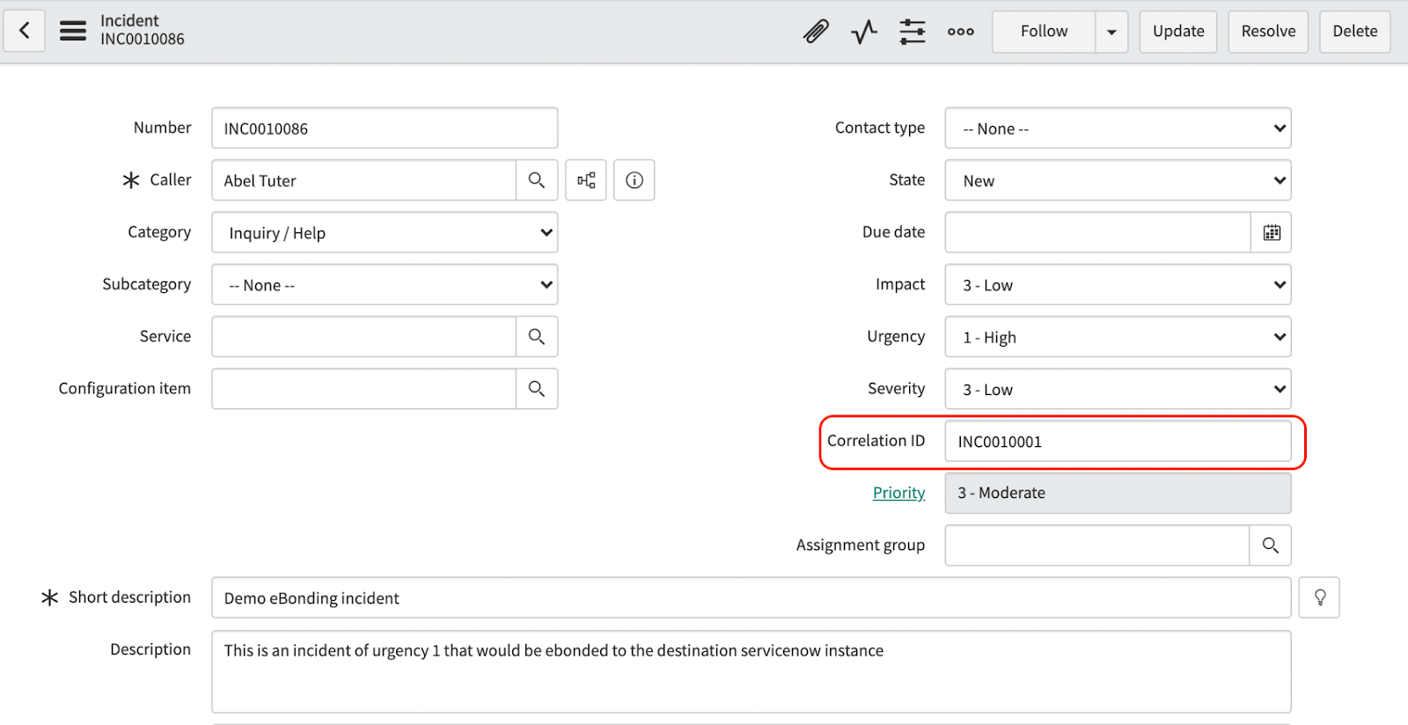Show related incidents for the Caller
Screen dimensions: 1408x725
[586, 180]
